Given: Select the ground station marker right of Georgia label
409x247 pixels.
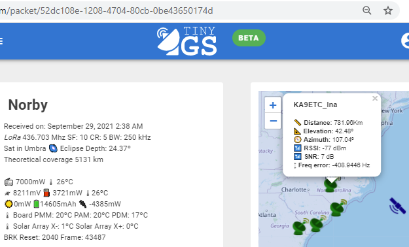Looking at the screenshot, I should pos(317,224).
